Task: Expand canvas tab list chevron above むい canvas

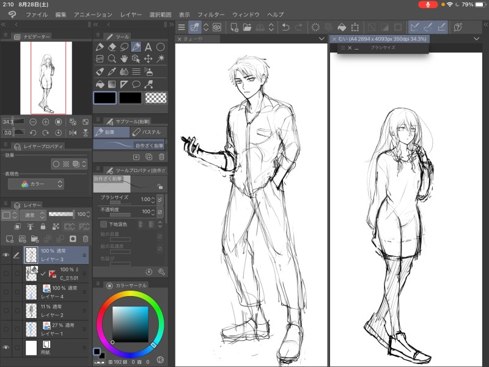Action: pyautogui.click(x=476, y=39)
